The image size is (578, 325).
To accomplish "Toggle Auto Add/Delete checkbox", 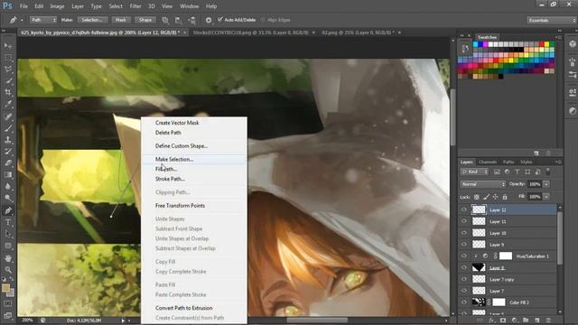I will pos(220,20).
